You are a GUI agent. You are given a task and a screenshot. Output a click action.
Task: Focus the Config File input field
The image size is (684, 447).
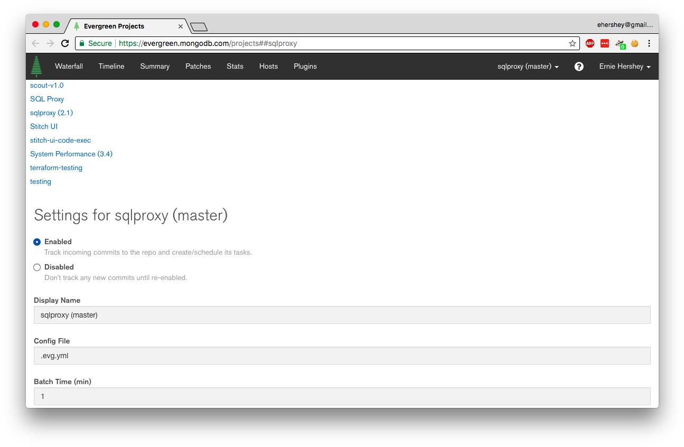[x=342, y=356]
